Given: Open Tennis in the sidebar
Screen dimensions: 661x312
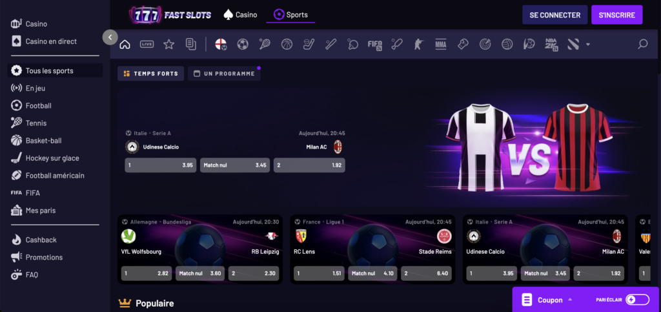Looking at the screenshot, I should click(x=55, y=123).
